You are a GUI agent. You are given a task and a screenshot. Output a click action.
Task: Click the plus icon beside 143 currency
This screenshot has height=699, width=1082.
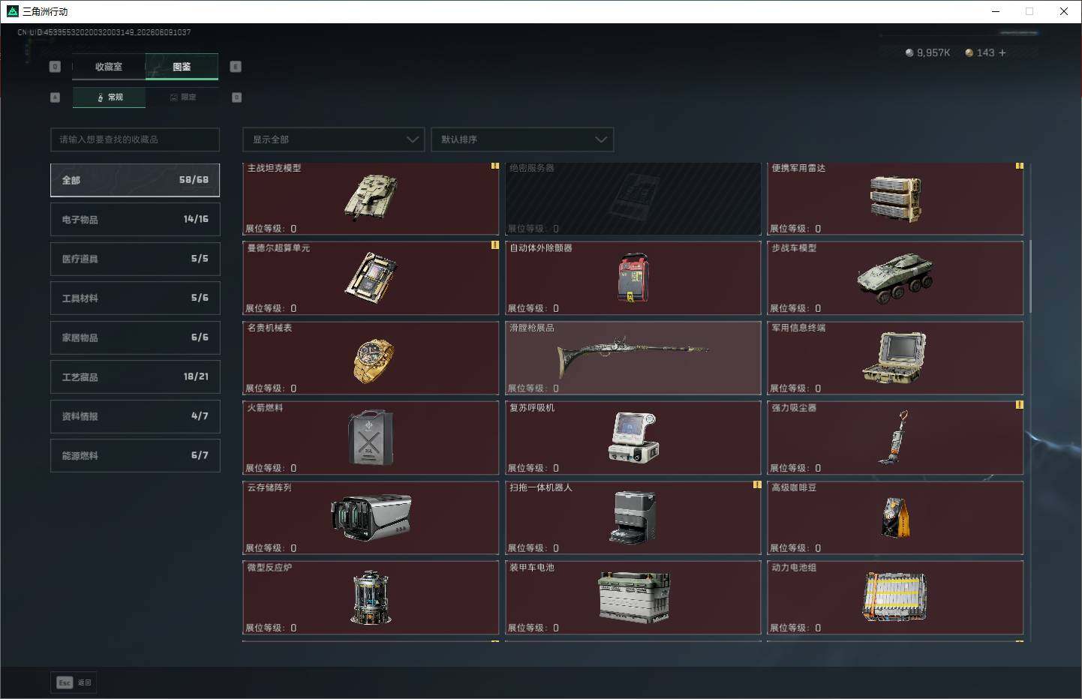pyautogui.click(x=1002, y=52)
